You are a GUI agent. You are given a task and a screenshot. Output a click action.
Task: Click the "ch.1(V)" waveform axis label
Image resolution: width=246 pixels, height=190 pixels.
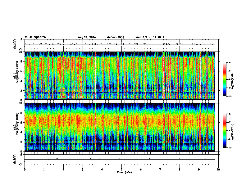coord(15,44)
